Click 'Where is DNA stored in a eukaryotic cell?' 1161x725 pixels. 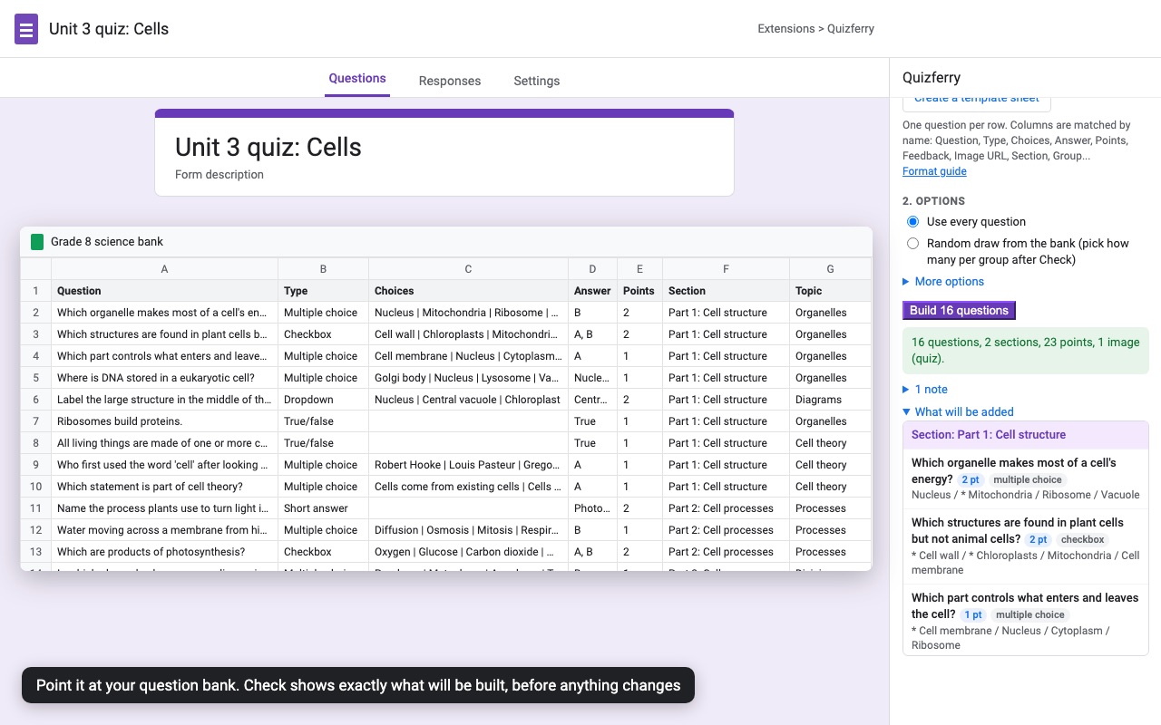coord(164,378)
